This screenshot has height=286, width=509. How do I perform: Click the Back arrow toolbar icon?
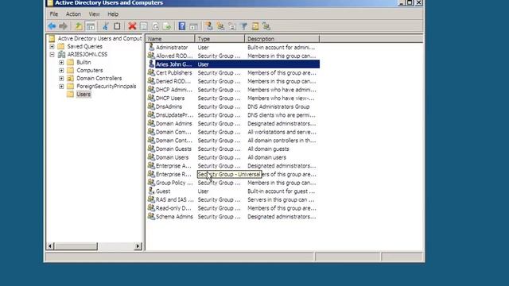click(52, 26)
